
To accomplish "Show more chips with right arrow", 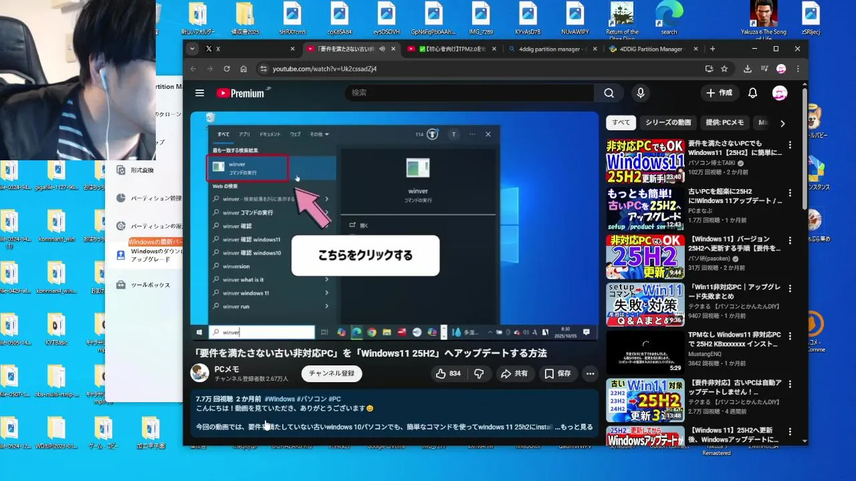I will (782, 123).
